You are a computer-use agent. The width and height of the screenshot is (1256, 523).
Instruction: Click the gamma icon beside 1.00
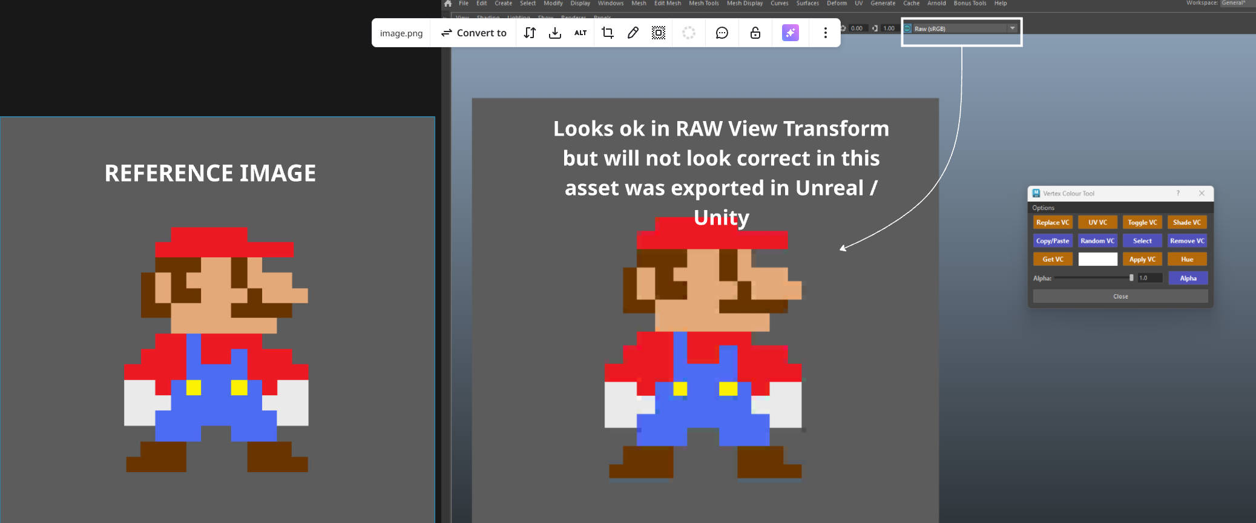click(875, 28)
